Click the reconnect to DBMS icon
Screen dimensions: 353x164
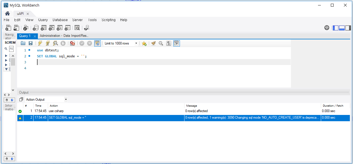coord(87,28)
